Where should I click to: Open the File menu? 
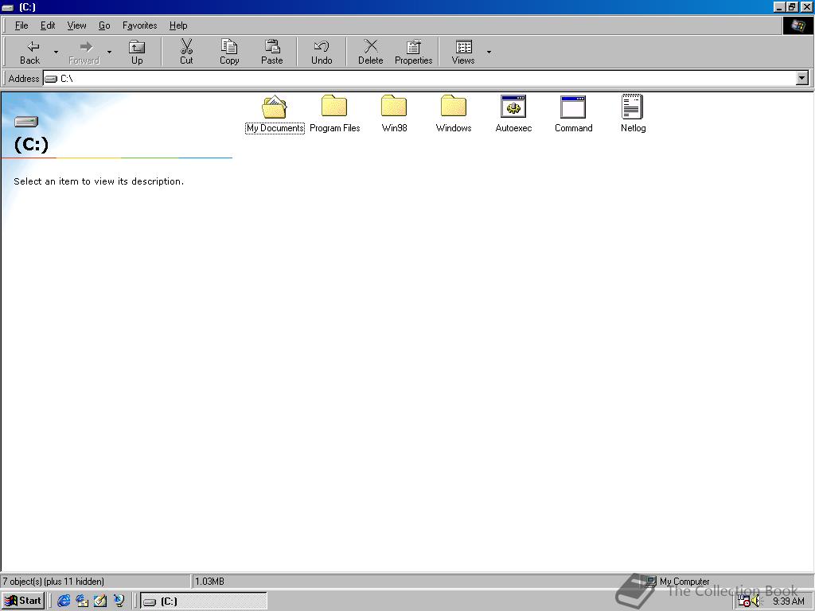(x=21, y=25)
